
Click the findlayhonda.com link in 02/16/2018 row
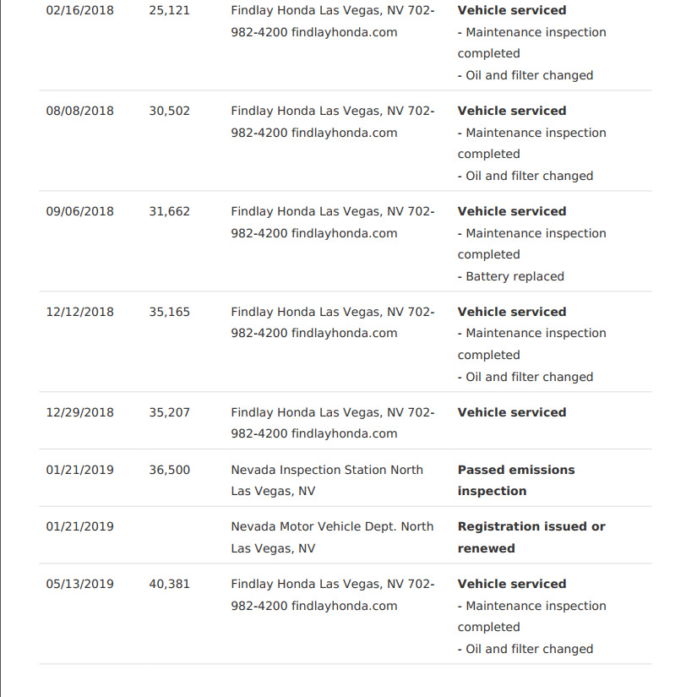(x=344, y=32)
